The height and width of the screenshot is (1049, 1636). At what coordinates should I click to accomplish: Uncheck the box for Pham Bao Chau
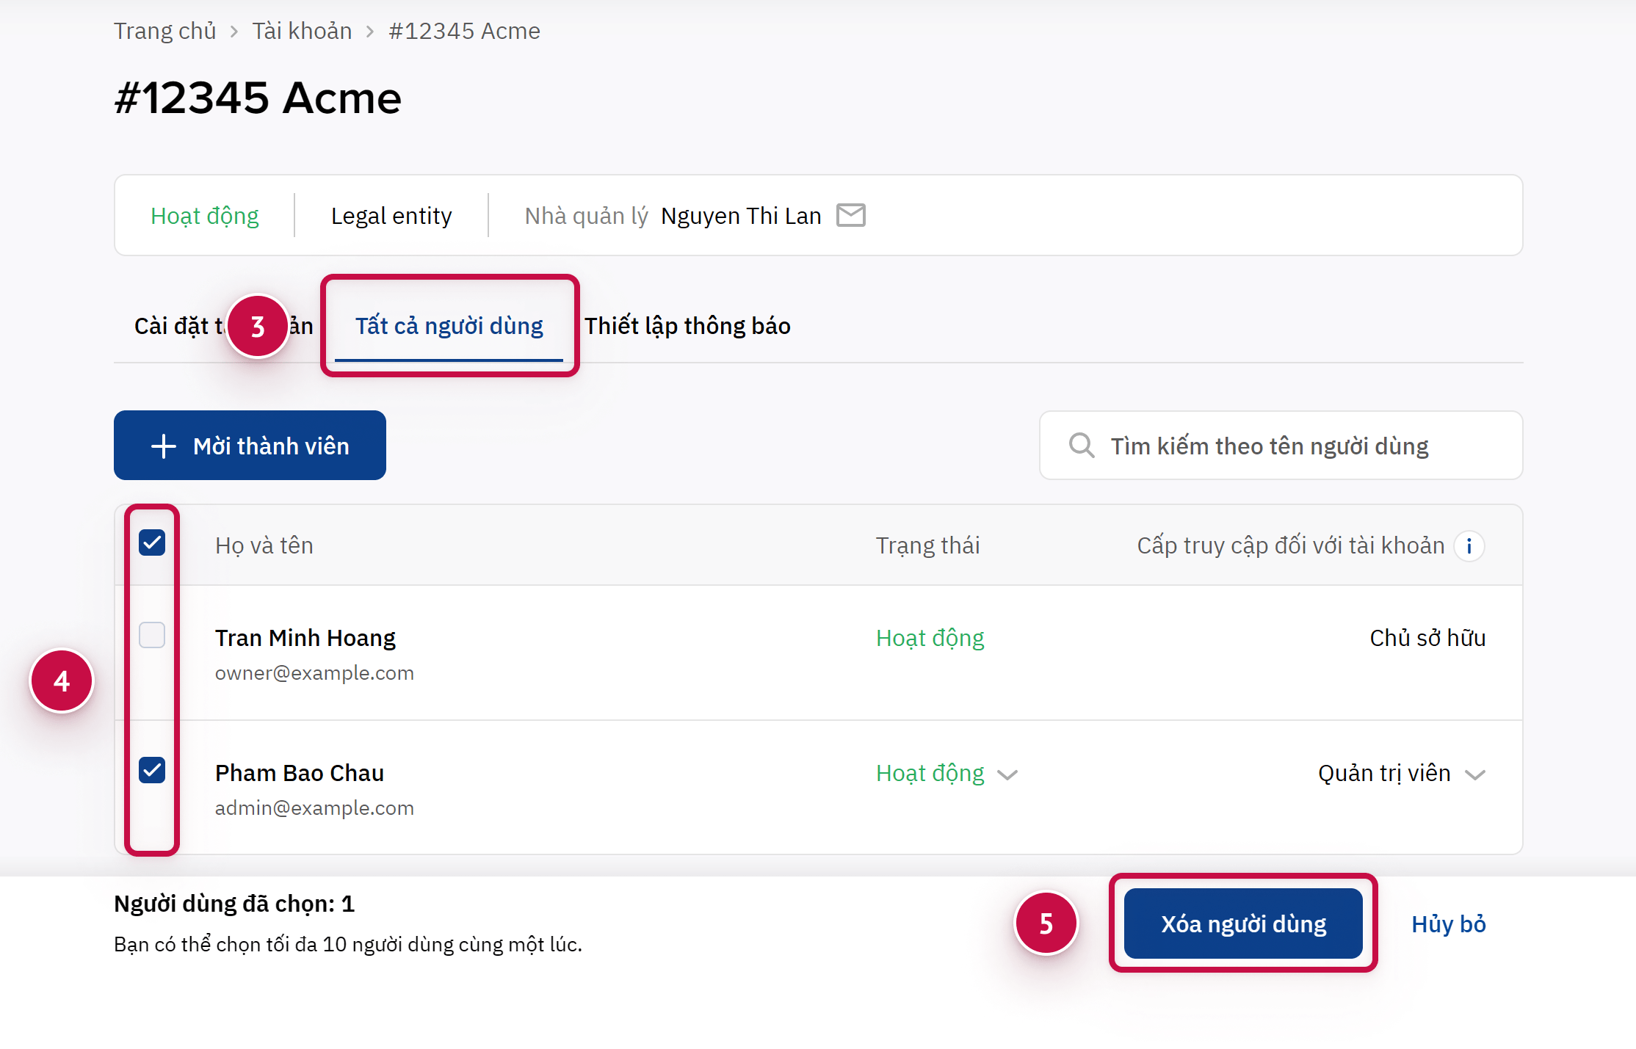point(152,770)
